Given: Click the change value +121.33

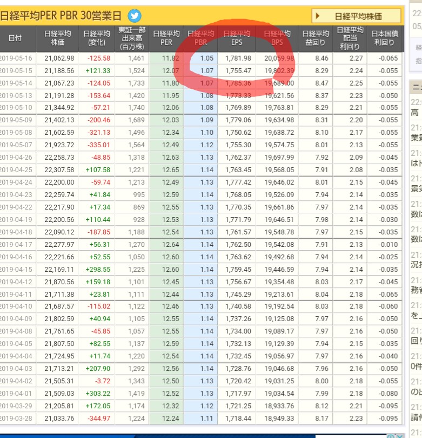Looking at the screenshot, I should point(98,71).
